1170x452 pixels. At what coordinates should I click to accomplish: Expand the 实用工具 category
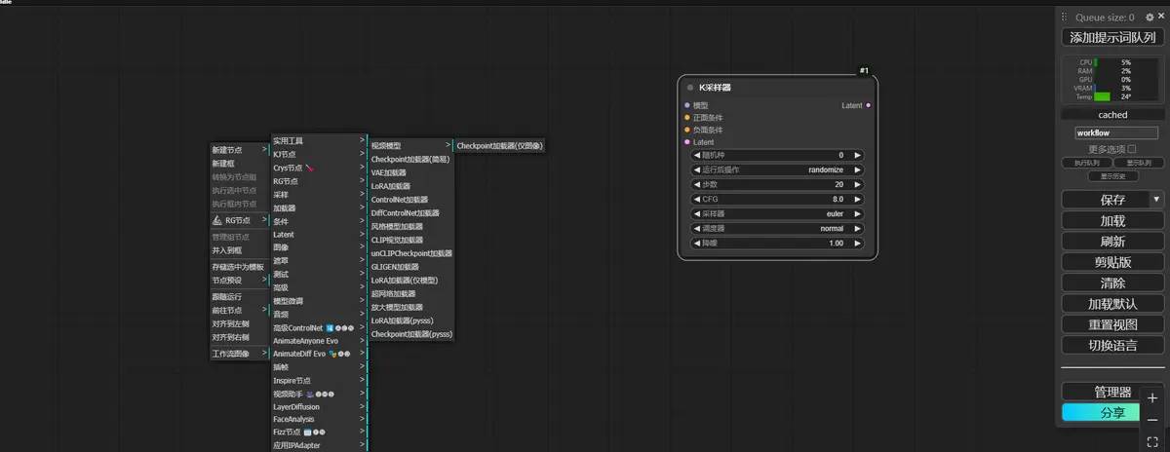(318, 140)
